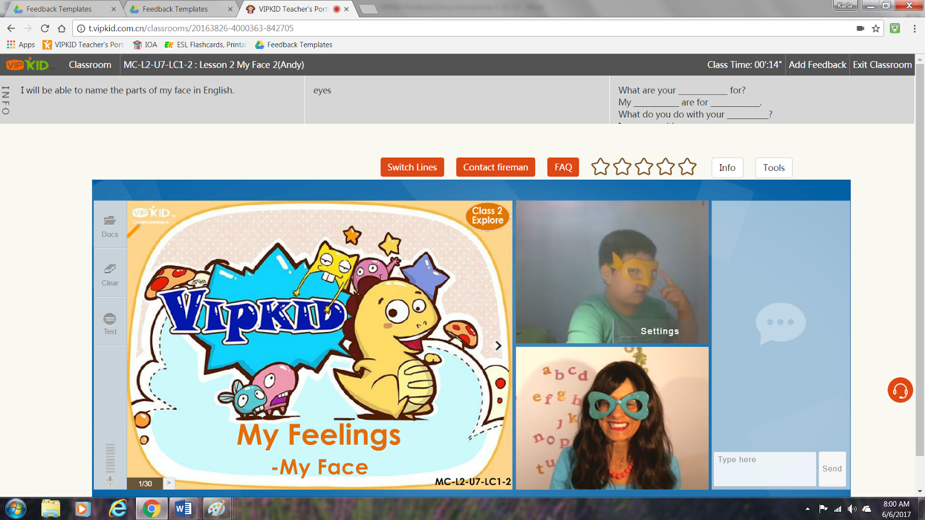Open Word from taskbar

(183, 508)
